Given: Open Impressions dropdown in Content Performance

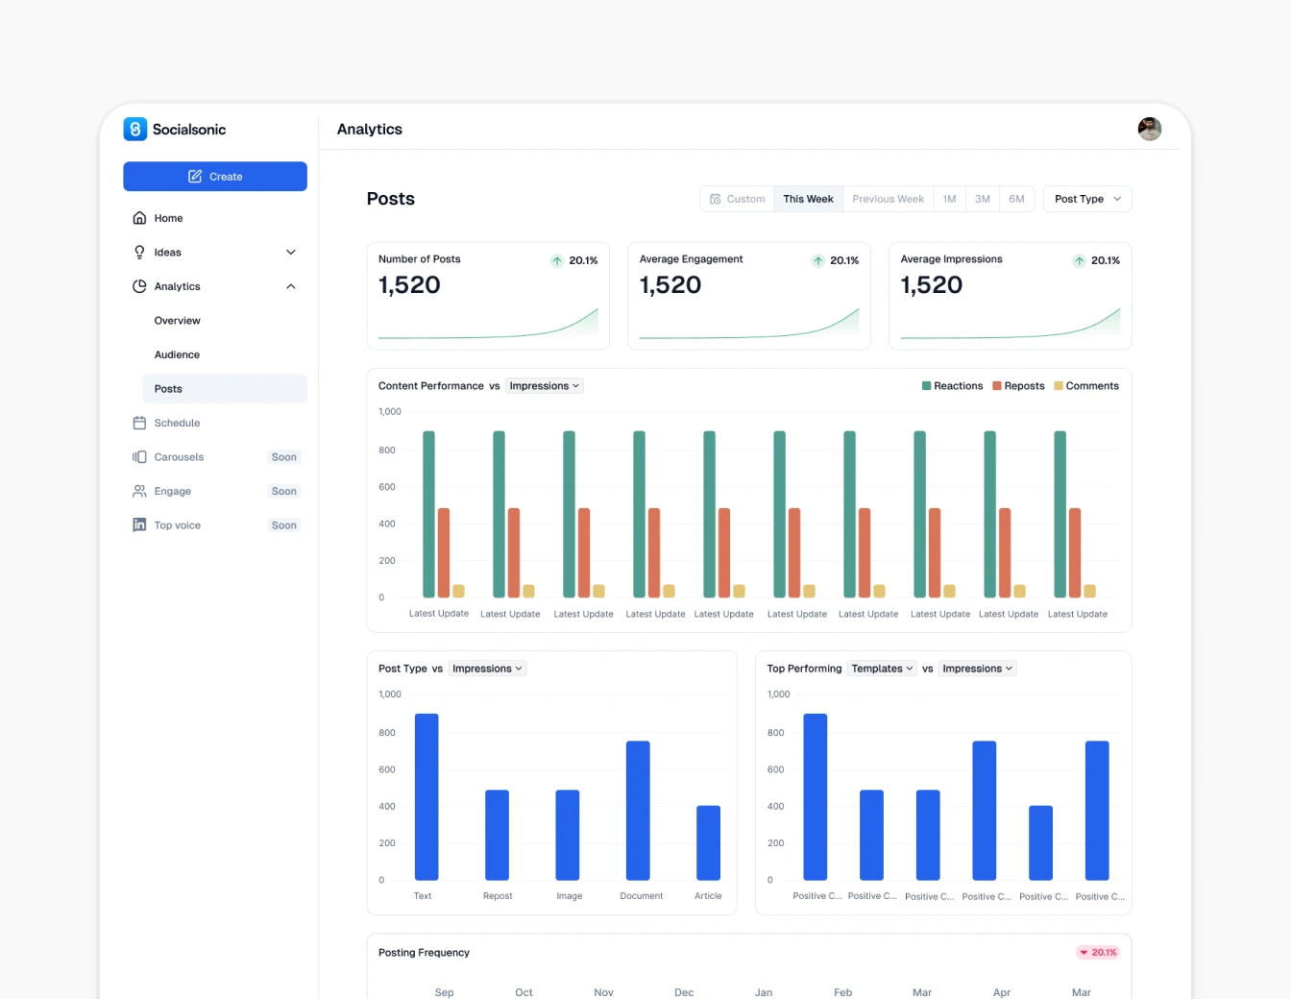Looking at the screenshot, I should click(544, 385).
